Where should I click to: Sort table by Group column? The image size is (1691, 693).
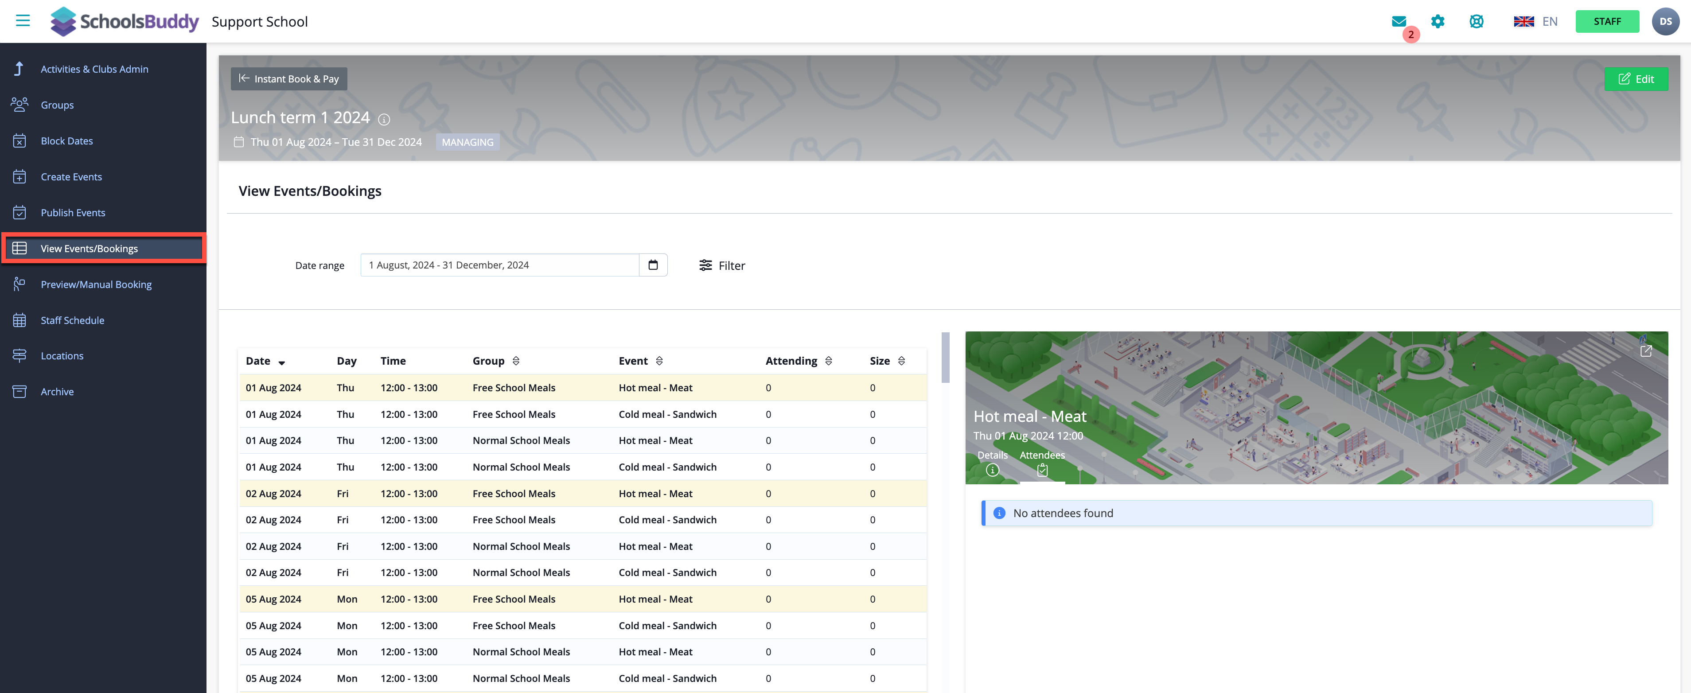496,361
